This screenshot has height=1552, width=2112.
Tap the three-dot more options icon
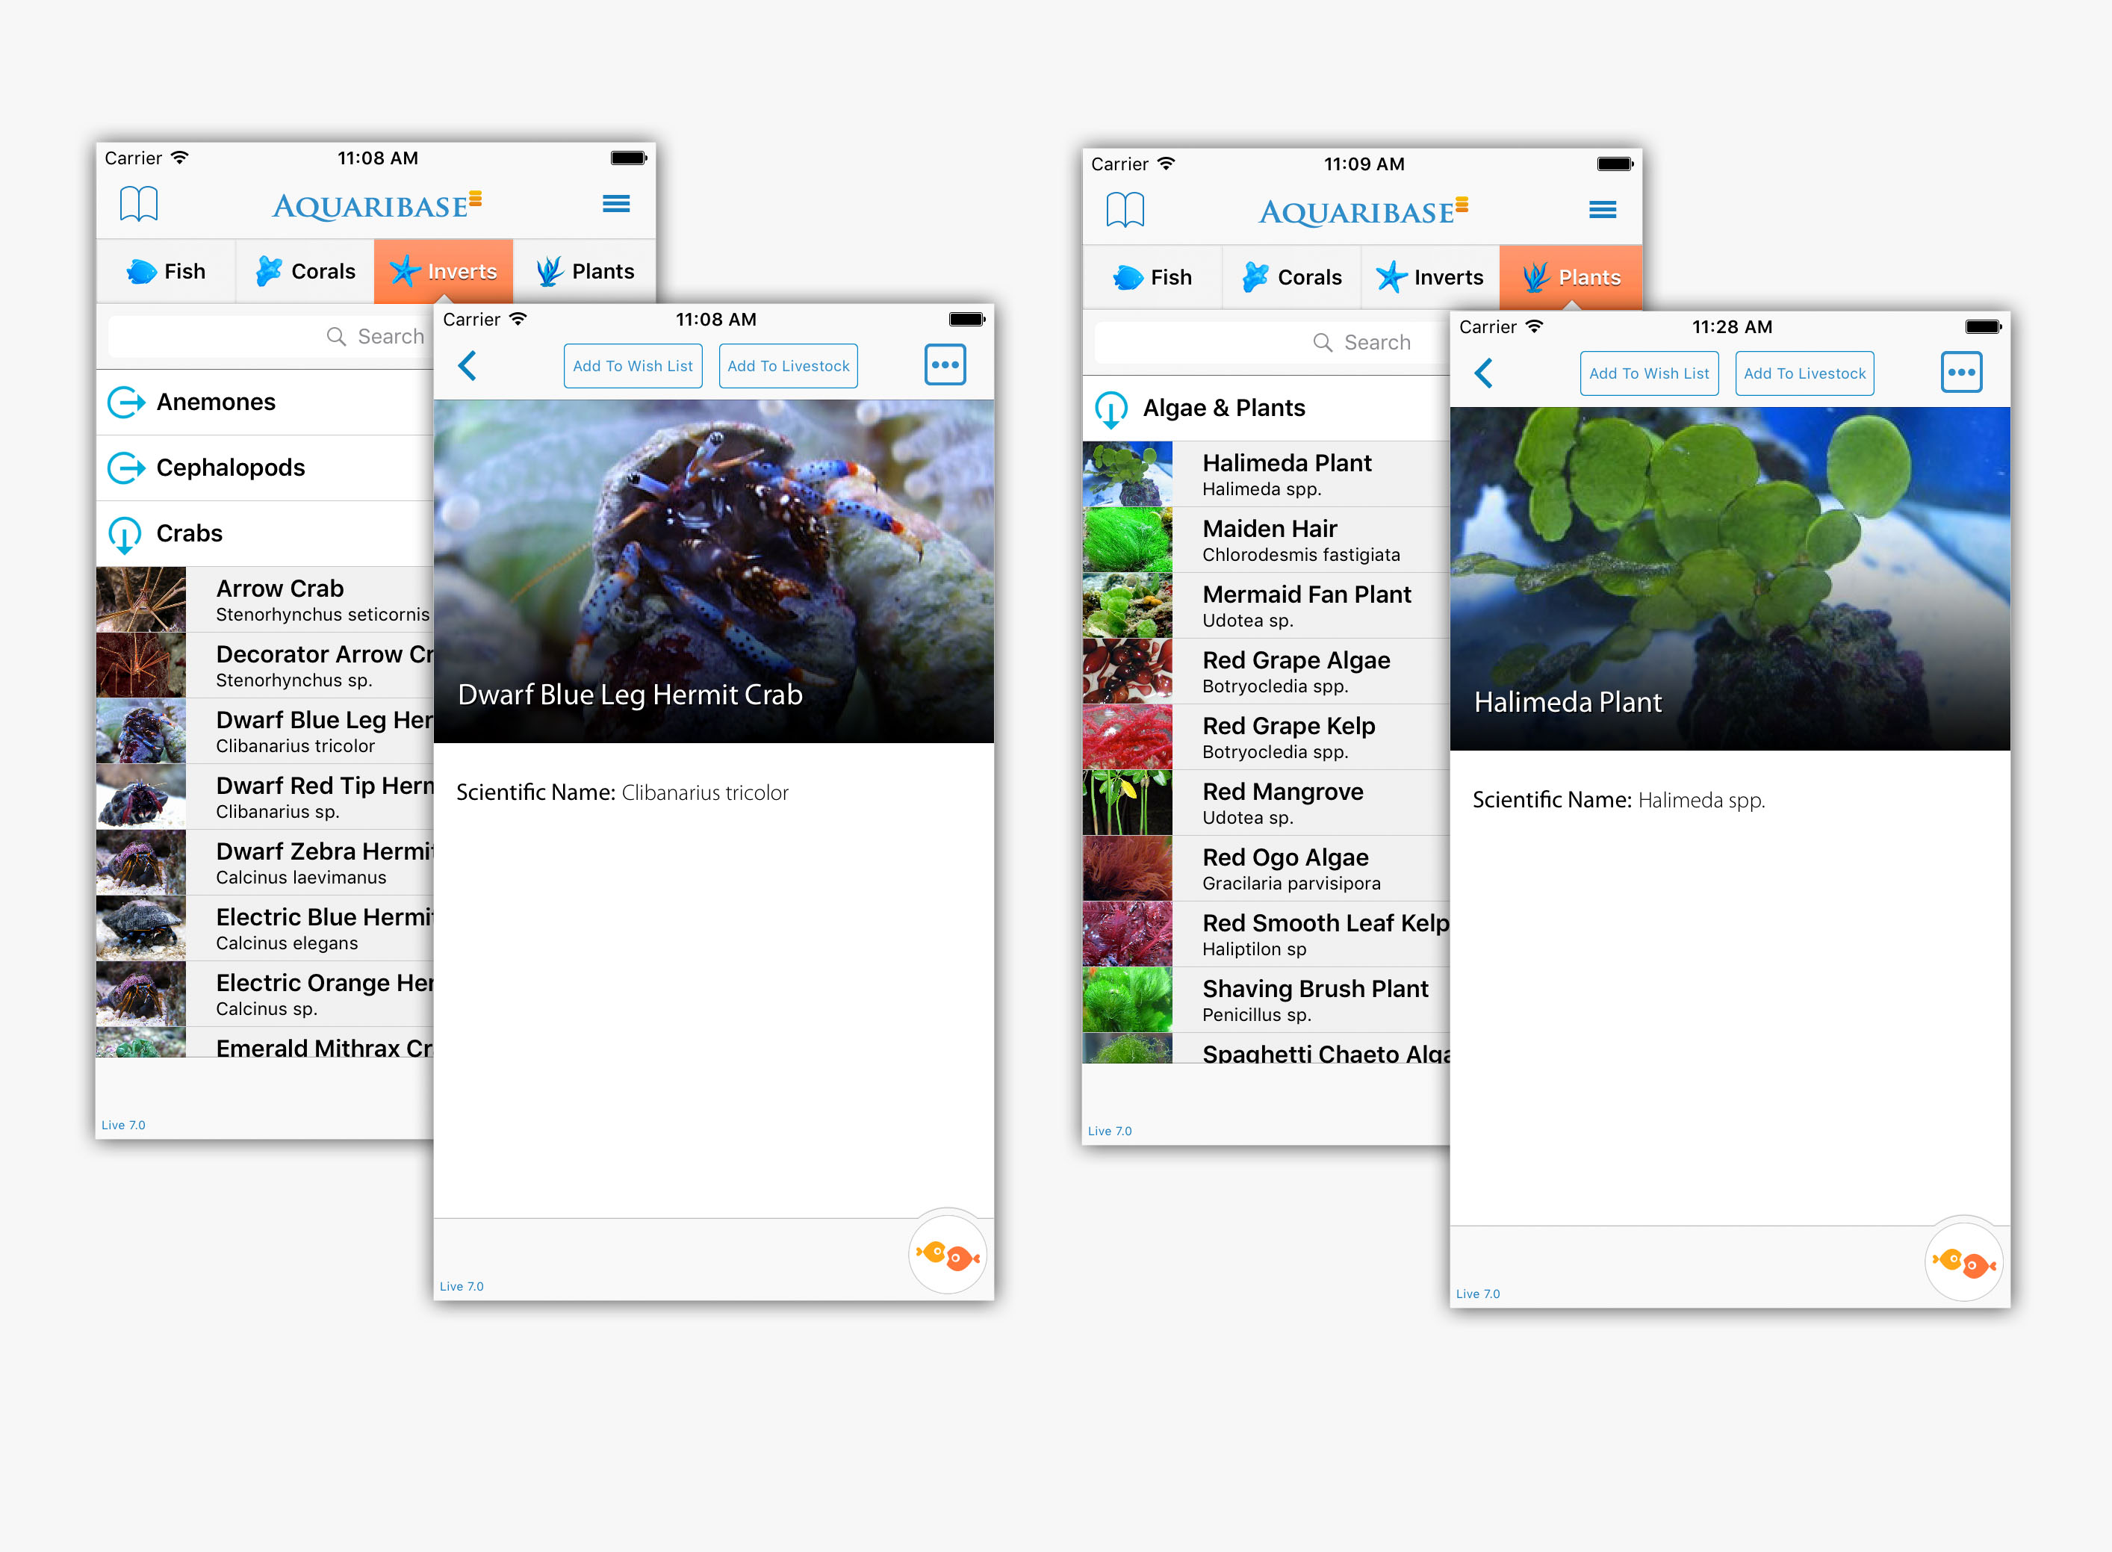click(x=946, y=366)
